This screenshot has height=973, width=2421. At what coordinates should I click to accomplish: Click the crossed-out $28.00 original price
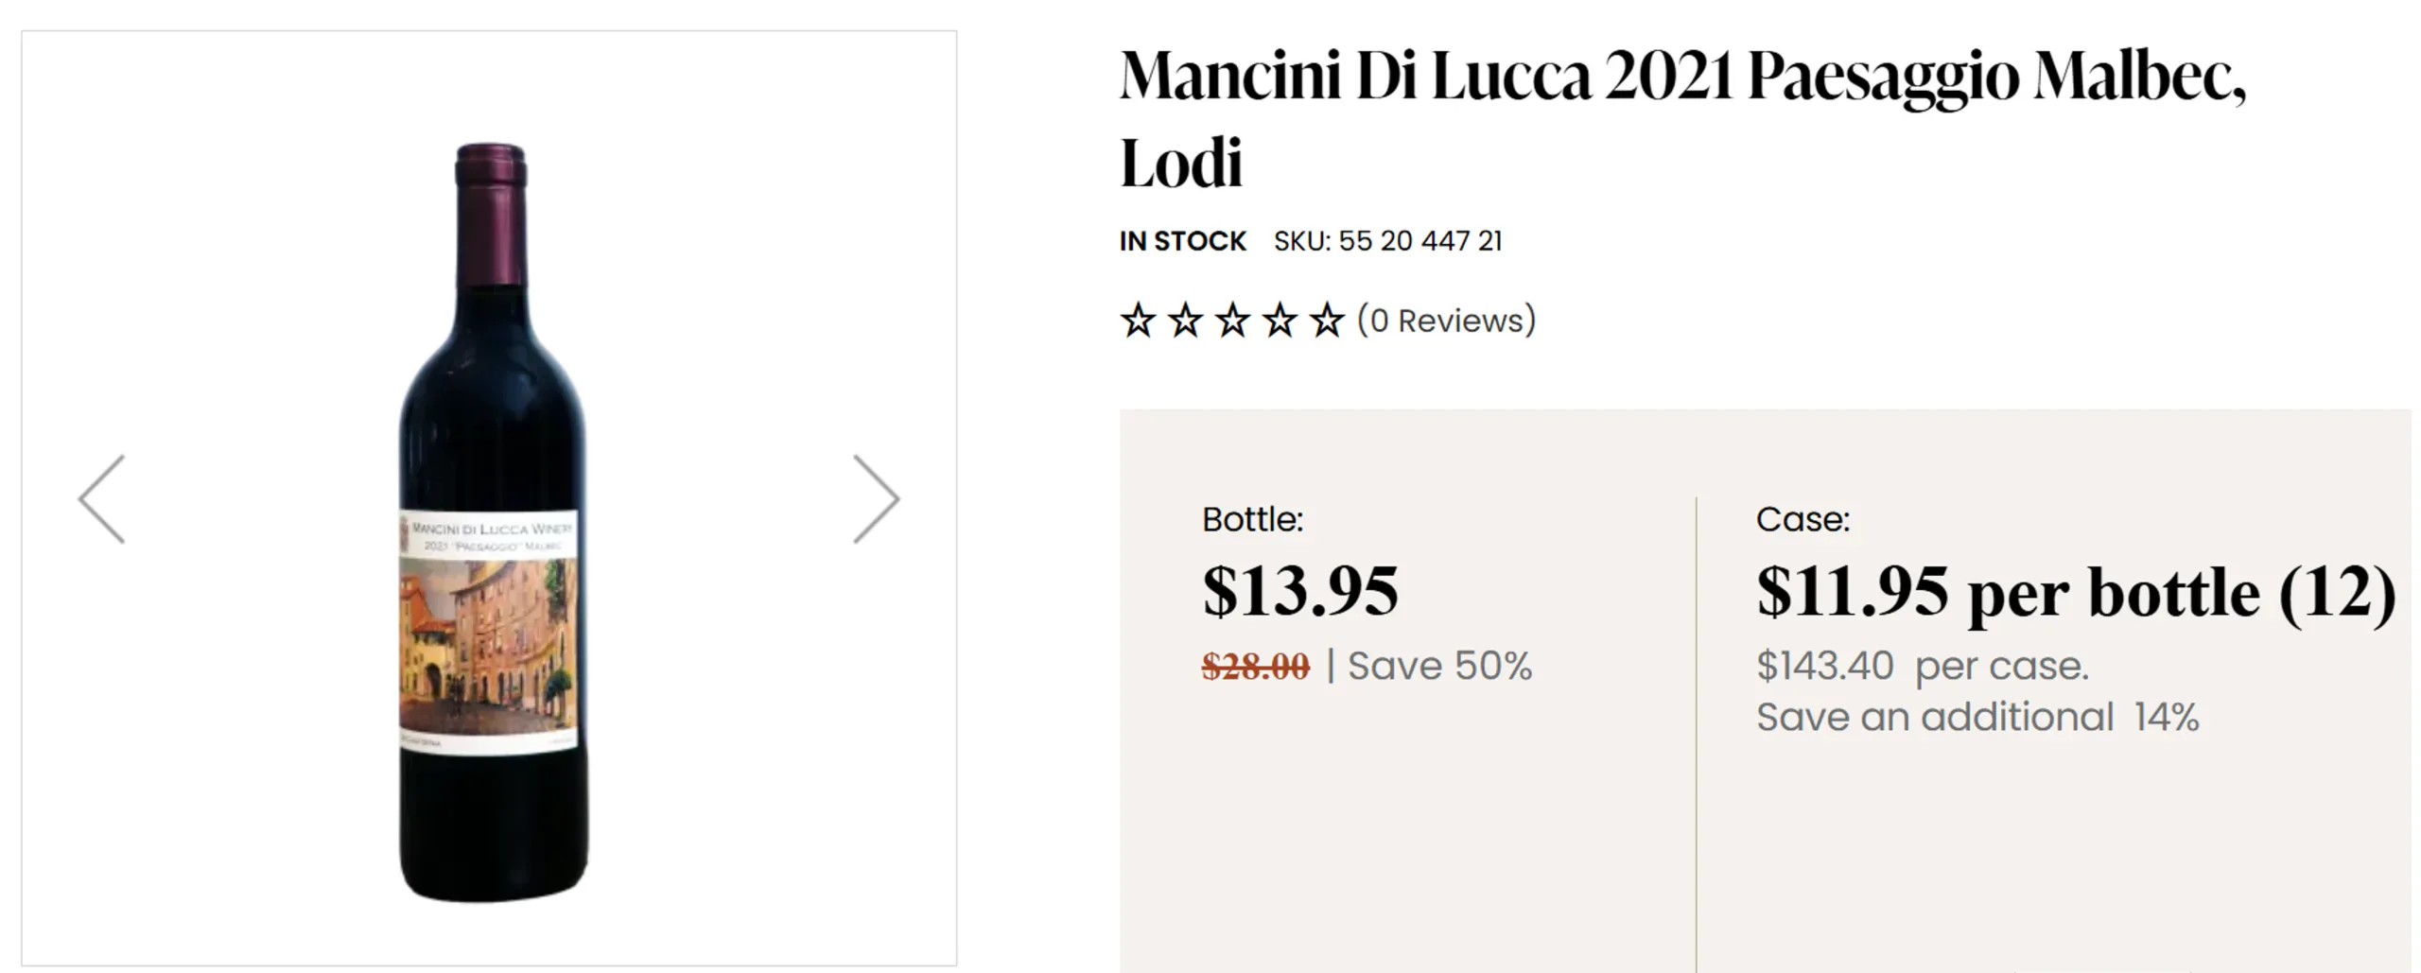point(1256,667)
